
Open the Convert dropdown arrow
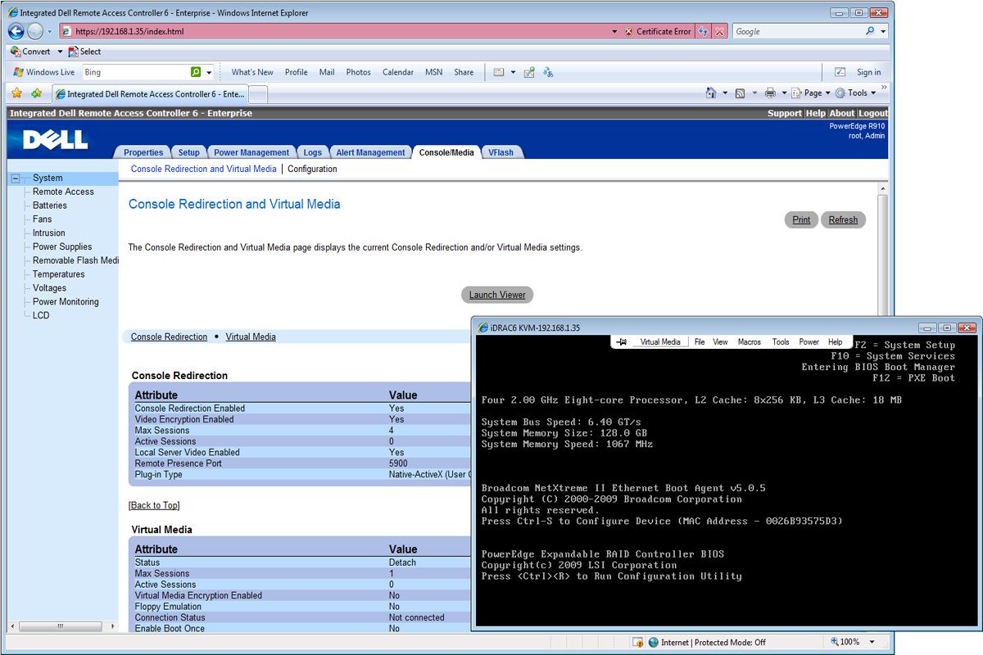[60, 52]
